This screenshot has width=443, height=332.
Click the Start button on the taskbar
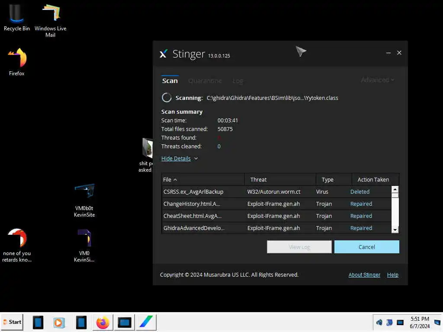point(12,322)
